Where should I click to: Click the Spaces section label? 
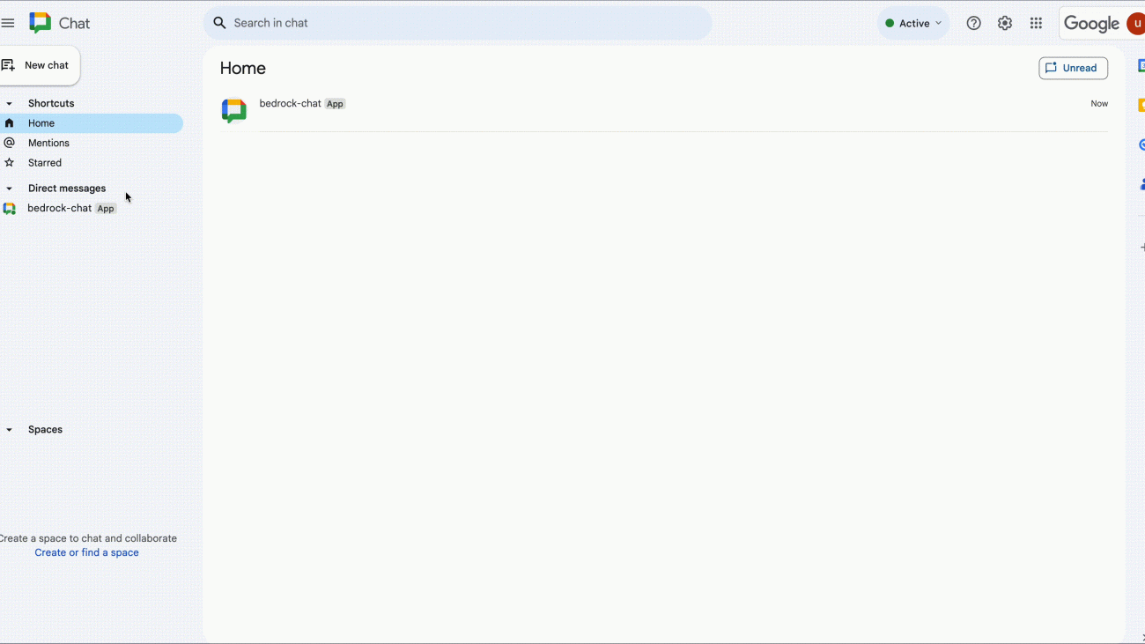[45, 430]
